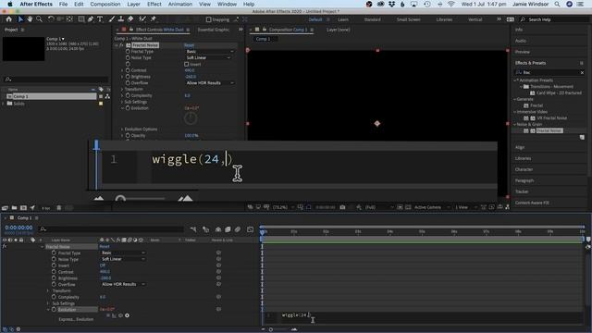Select the Clone Stamp tool

pos(121,18)
